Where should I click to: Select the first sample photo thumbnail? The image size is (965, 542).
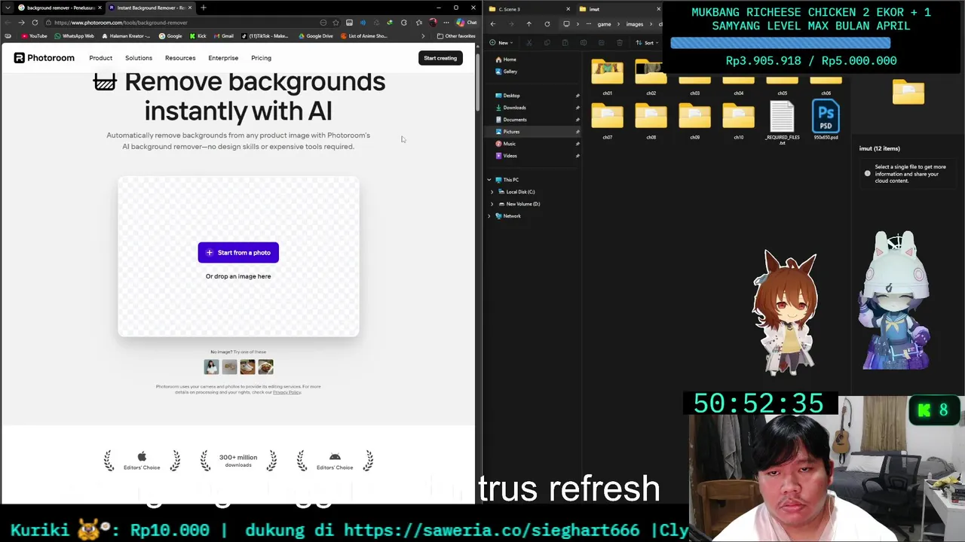(x=211, y=367)
